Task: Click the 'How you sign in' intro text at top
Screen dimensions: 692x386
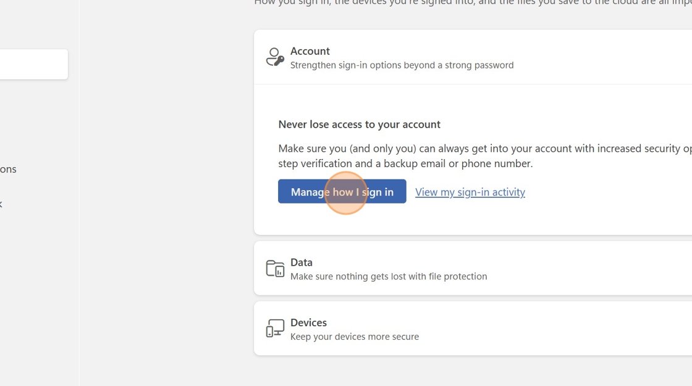Action: (470, 2)
